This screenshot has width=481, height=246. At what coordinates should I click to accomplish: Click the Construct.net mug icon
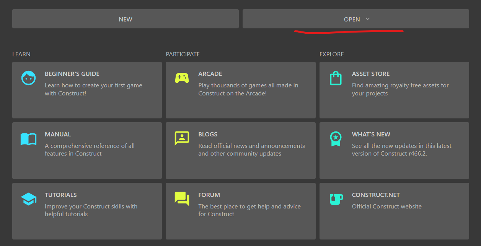(x=336, y=199)
